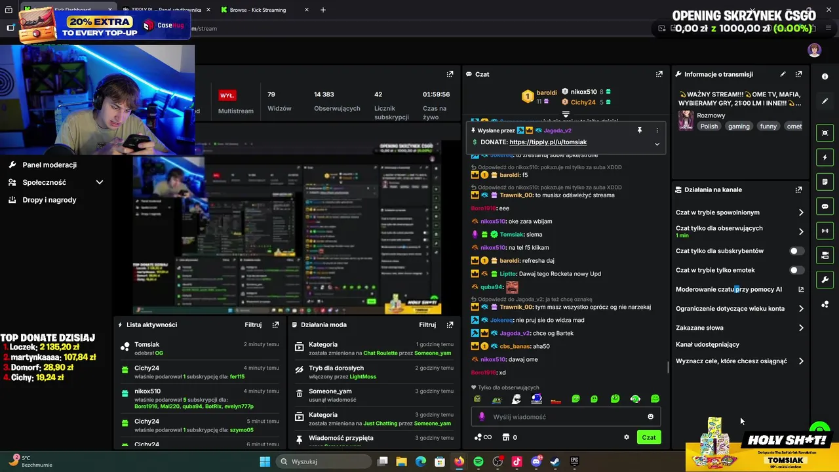The height and width of the screenshot is (472, 839).
Task: Launch Steam from the taskbar
Action: 555,462
